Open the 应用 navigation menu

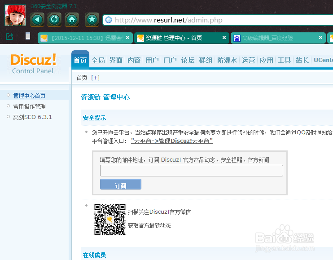pyautogui.click(x=266, y=60)
